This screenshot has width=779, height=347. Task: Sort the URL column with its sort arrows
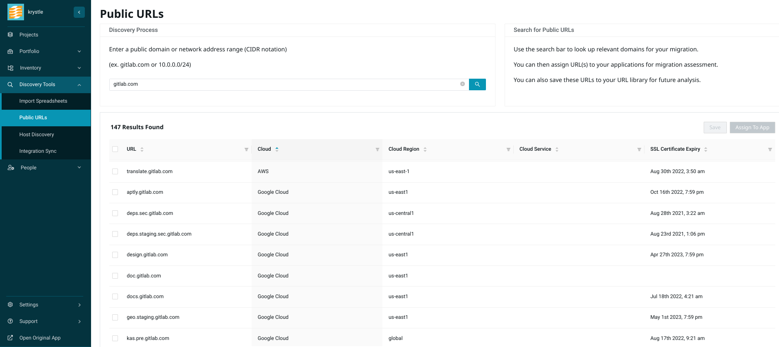pyautogui.click(x=142, y=149)
